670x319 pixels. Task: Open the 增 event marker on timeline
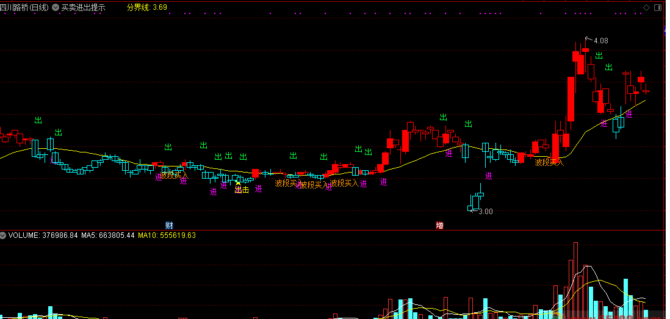(x=439, y=225)
